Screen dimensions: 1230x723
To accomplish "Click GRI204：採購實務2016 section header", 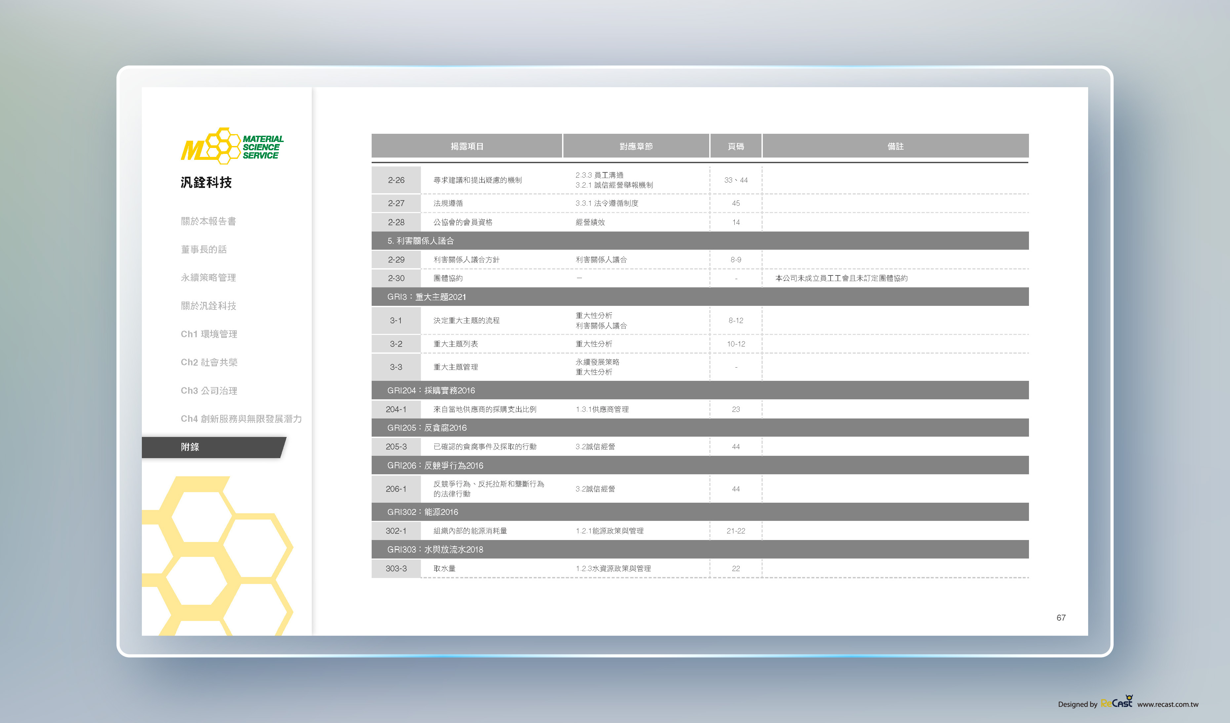I will [700, 390].
